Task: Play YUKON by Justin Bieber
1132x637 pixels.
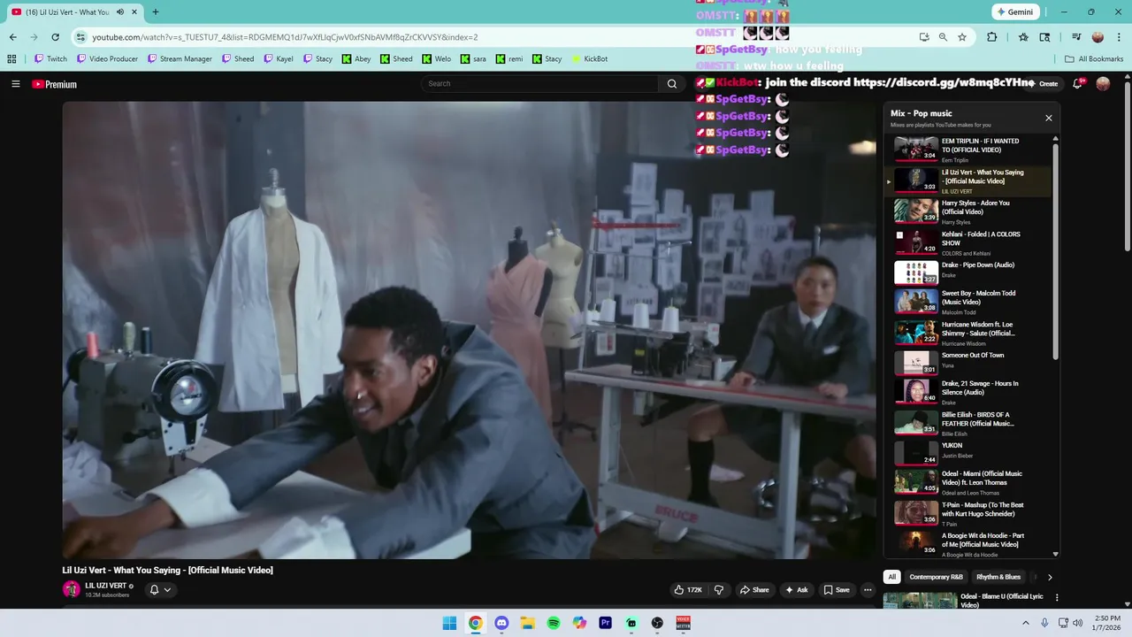Action: coord(968,453)
